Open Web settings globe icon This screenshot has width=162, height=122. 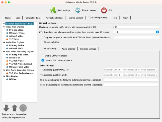point(53,10)
